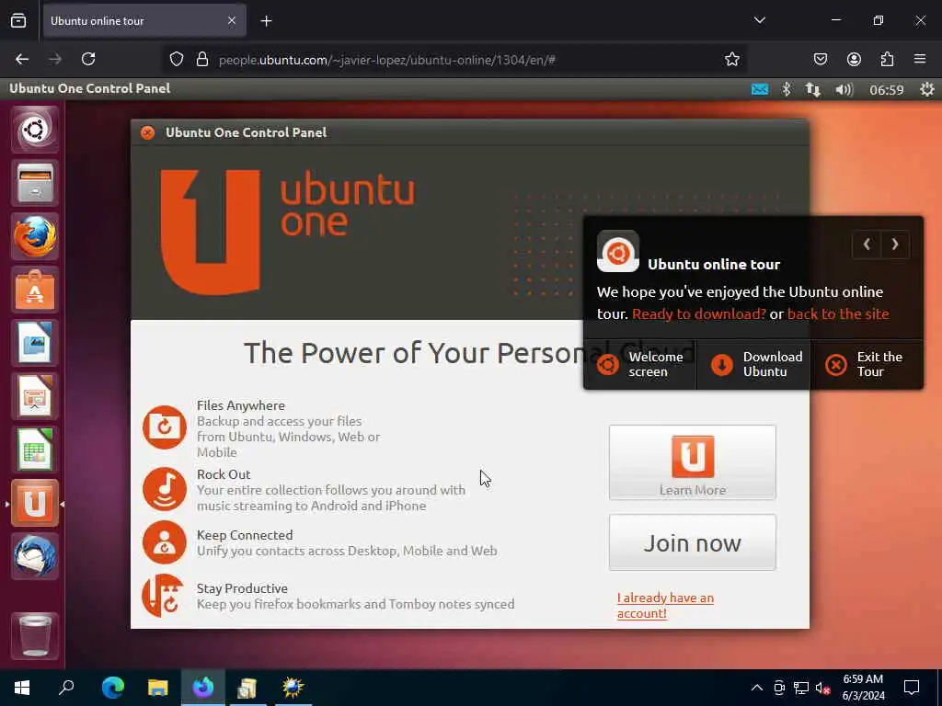
Task: Close the Ubuntu online tour tab
Action: coord(232,21)
